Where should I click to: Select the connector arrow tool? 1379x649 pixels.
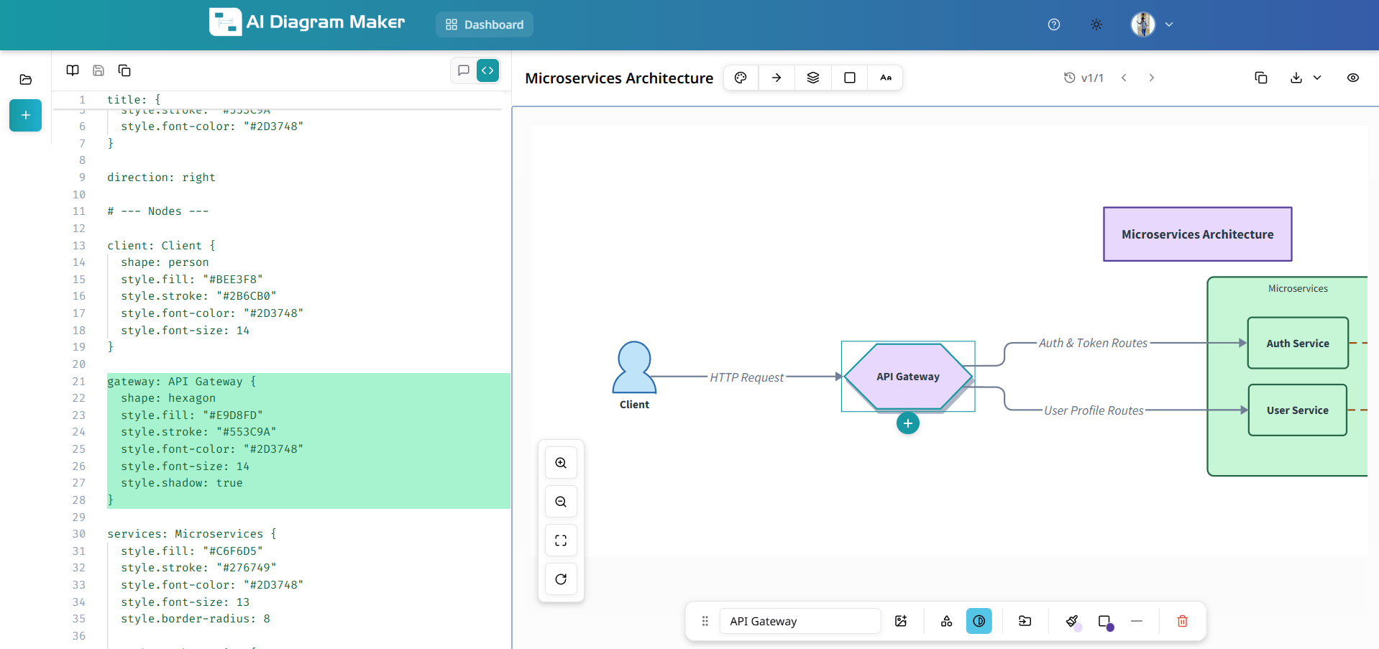click(x=776, y=78)
